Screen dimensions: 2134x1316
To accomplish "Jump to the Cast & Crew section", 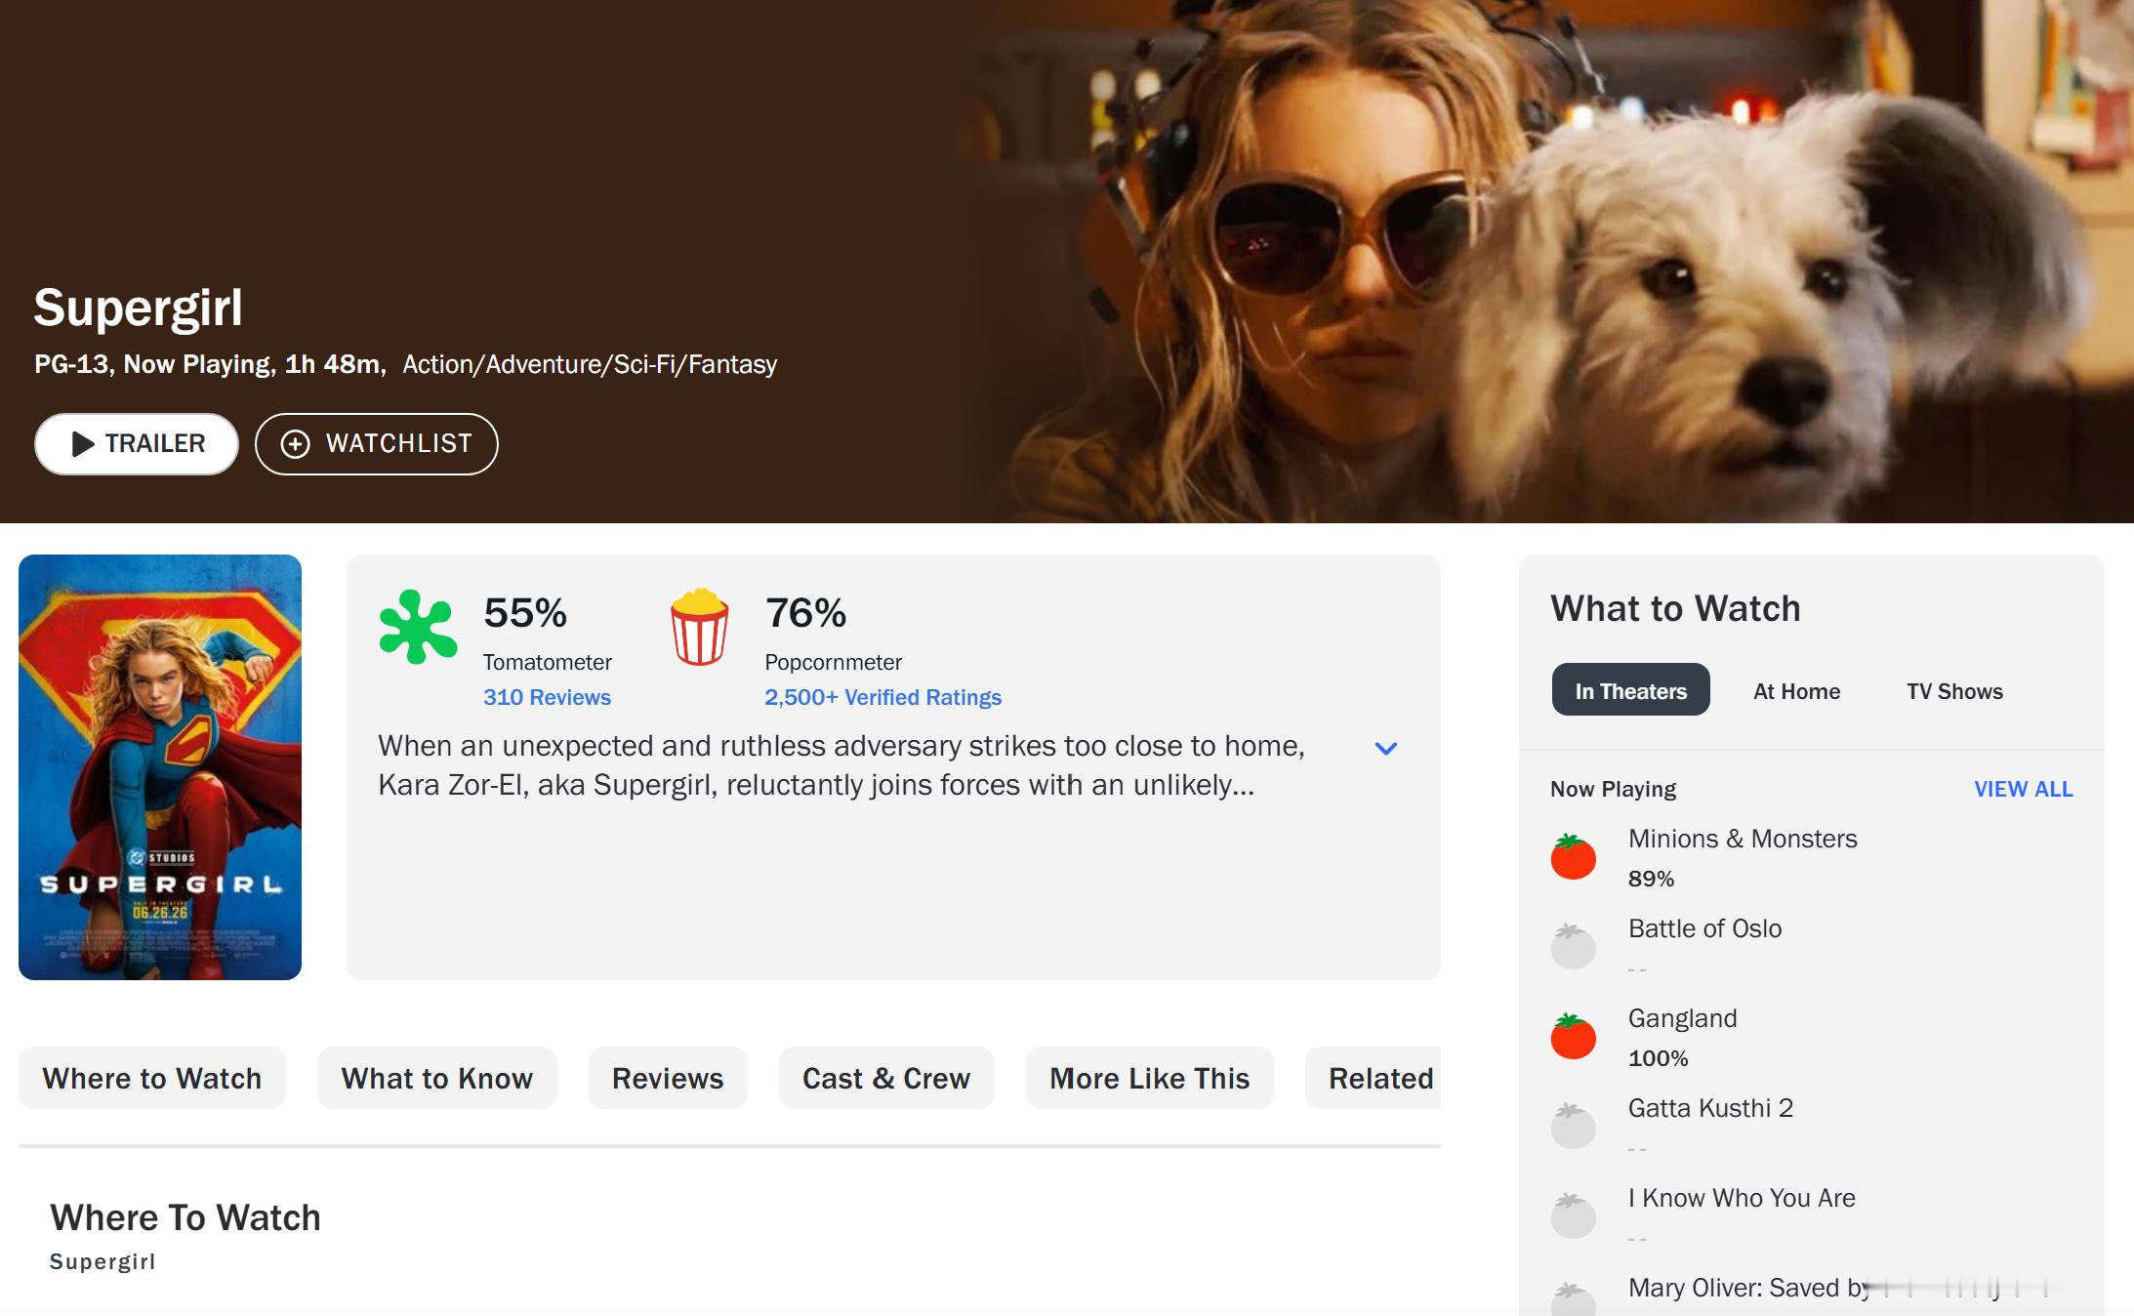I will pos(886,1078).
